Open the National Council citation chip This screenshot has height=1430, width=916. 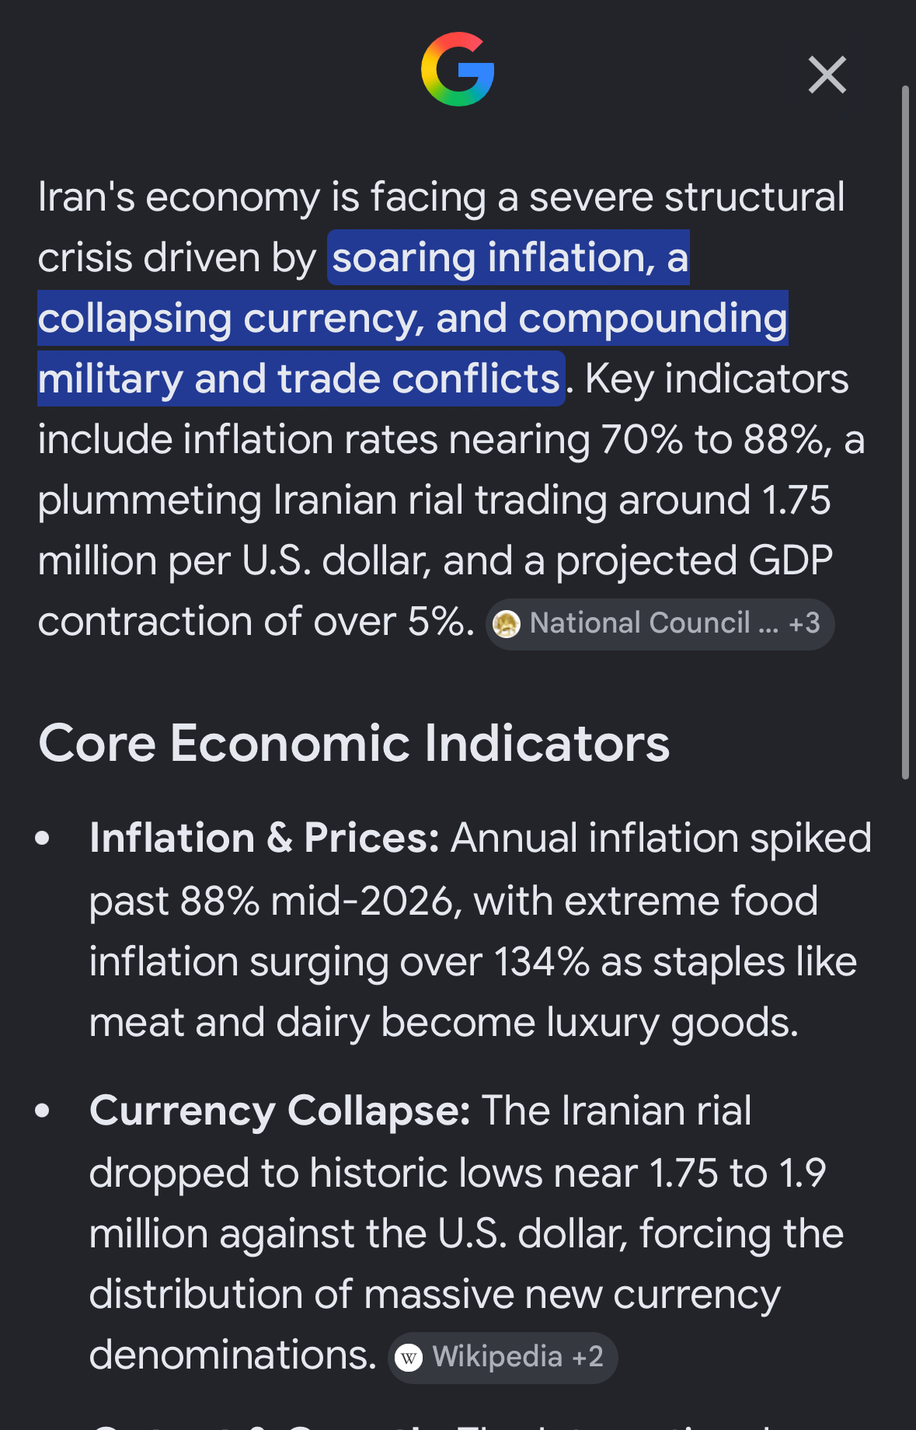(660, 624)
